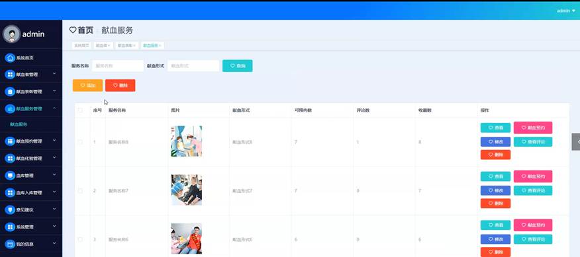Click the 献血表彰管理 clipboard icon
This screenshot has height=257, width=580.
[10, 92]
